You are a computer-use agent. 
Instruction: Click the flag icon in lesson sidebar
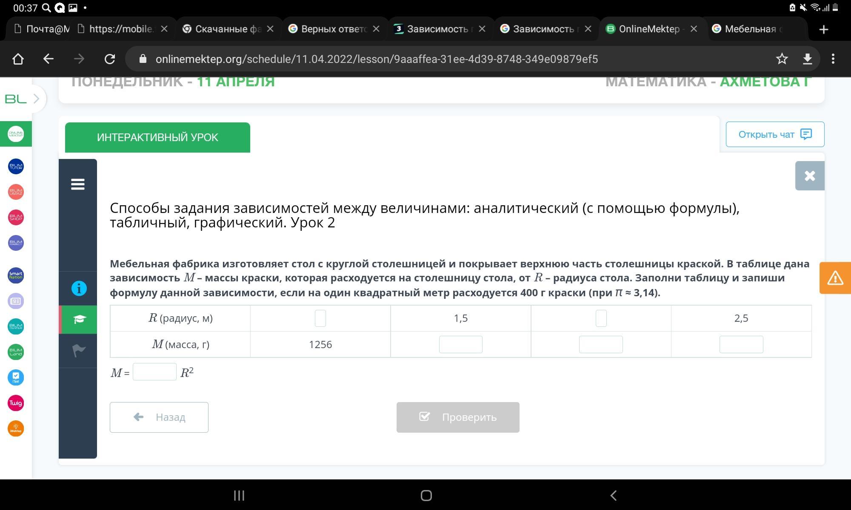click(79, 351)
